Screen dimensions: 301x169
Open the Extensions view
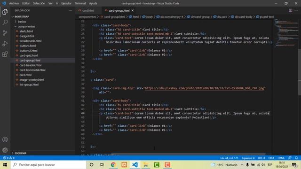click(5, 54)
